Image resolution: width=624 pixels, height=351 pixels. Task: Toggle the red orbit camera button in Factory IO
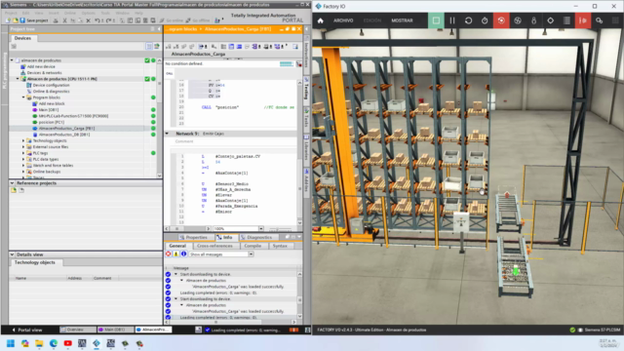tap(501, 20)
